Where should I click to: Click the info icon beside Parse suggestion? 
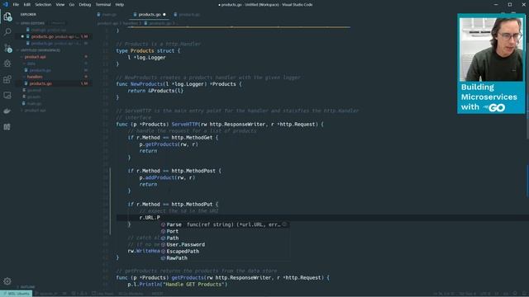[284, 224]
